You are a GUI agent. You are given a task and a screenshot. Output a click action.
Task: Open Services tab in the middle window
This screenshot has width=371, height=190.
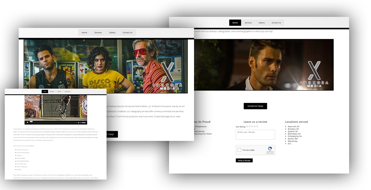[98, 33]
